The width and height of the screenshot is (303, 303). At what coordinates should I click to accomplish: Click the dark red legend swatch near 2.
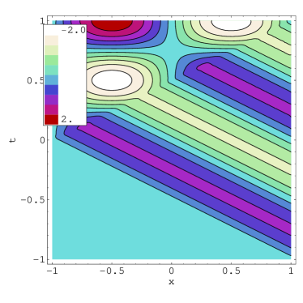[51, 120]
